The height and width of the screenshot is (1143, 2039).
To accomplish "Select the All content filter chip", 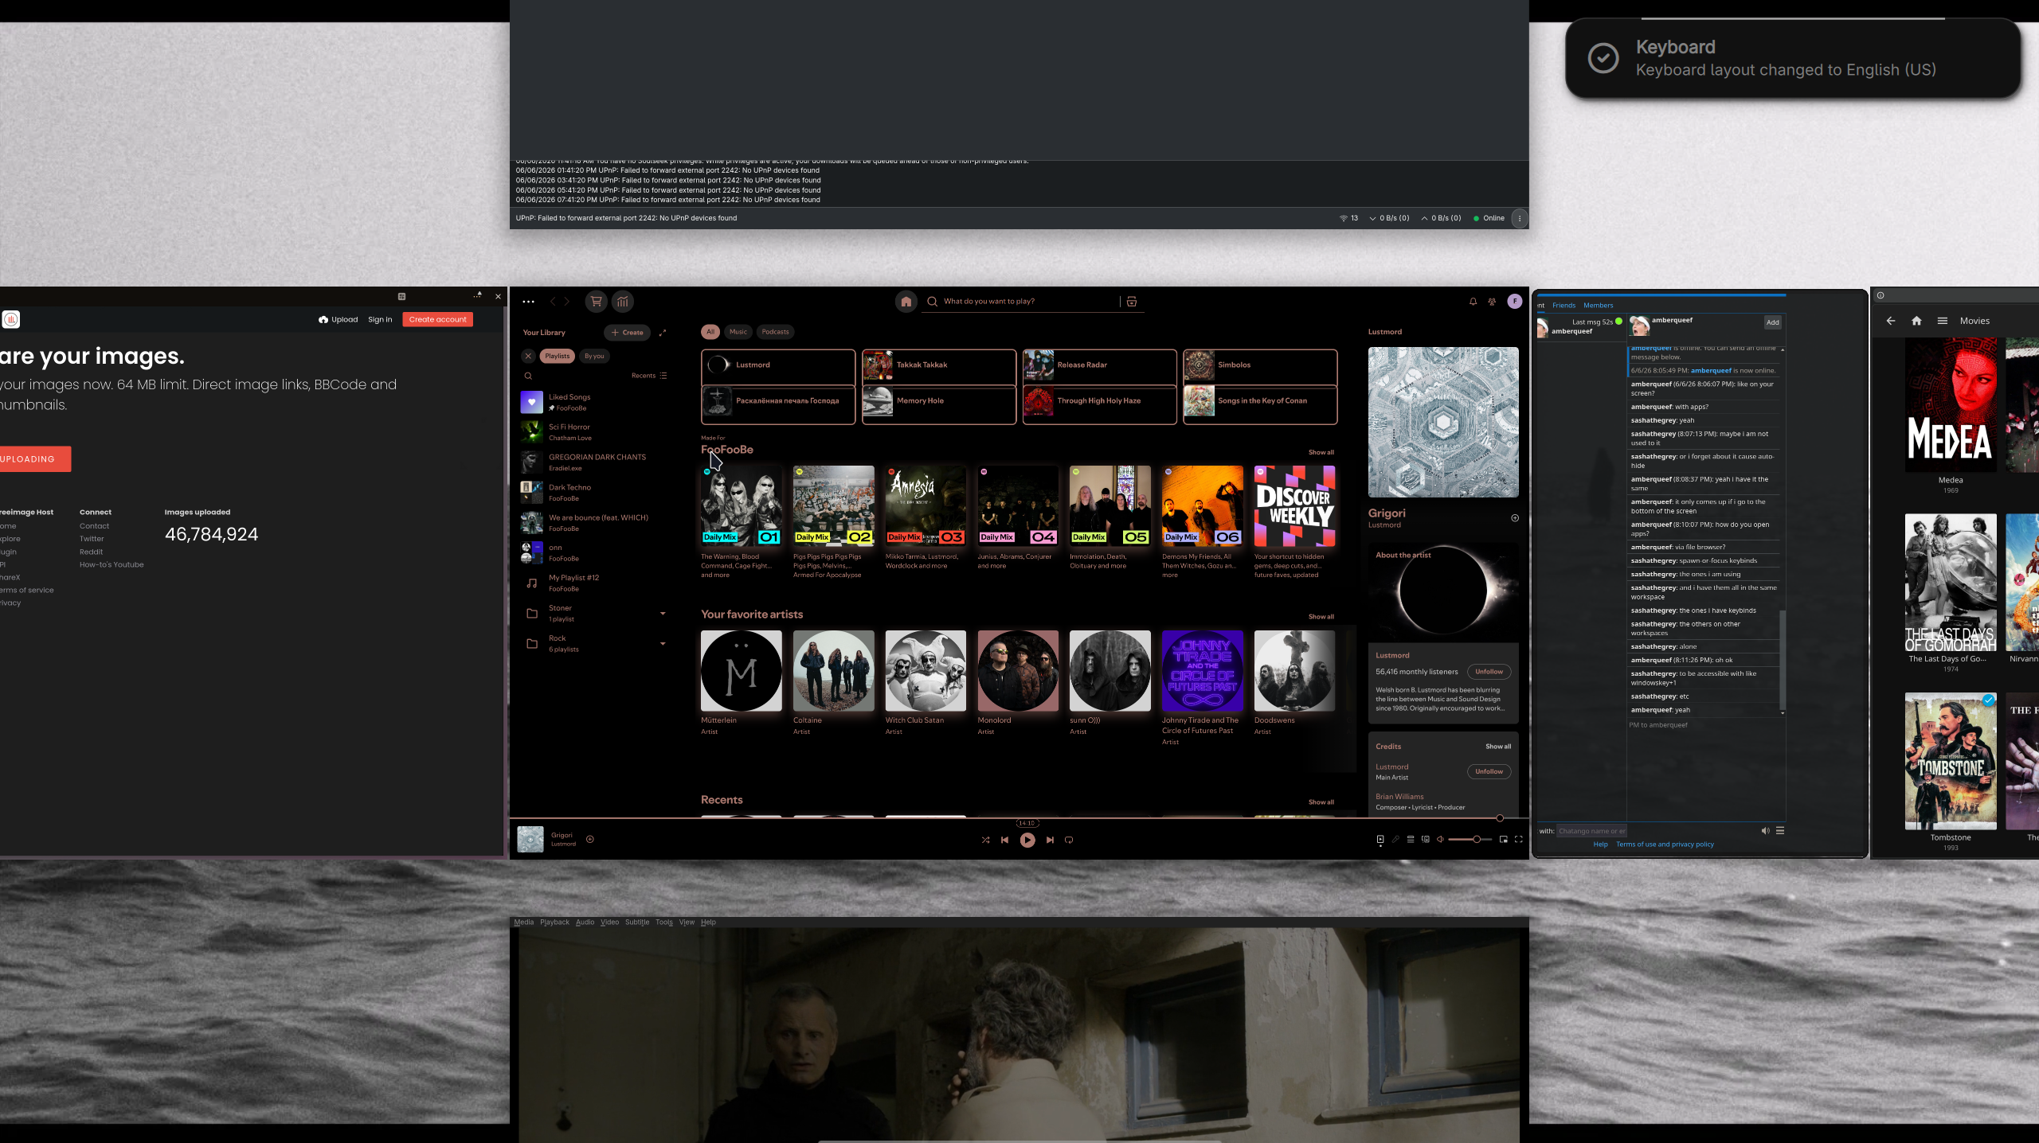I will click(710, 332).
